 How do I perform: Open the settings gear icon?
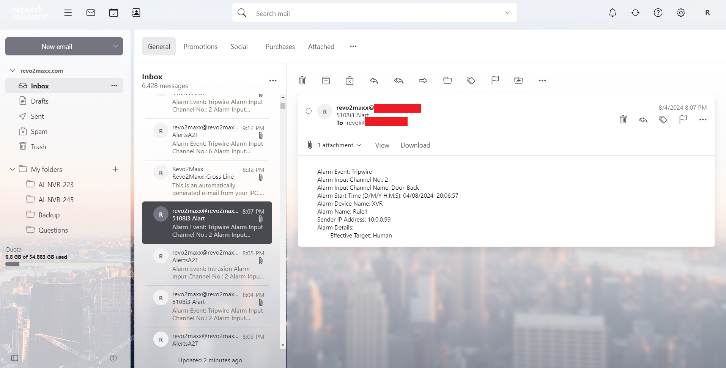pos(681,13)
